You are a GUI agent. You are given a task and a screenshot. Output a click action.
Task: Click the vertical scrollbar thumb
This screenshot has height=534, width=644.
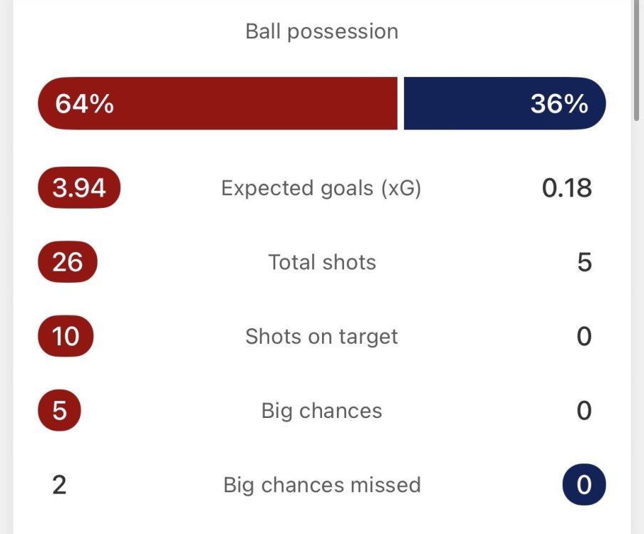point(636,61)
